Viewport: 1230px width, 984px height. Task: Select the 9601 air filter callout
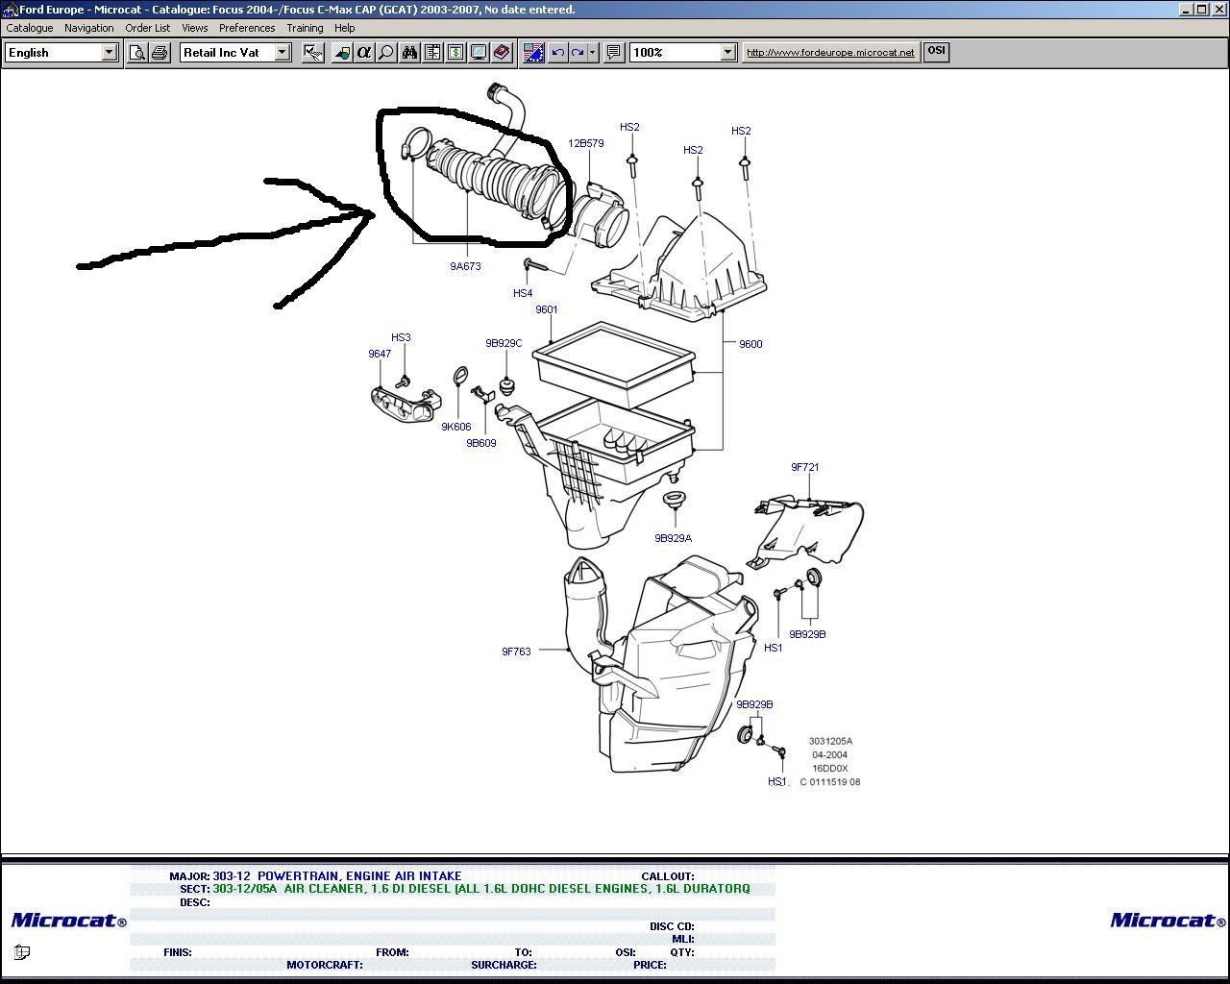point(546,309)
